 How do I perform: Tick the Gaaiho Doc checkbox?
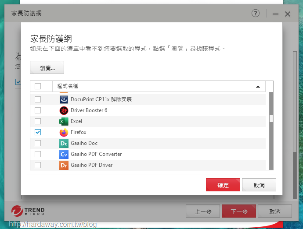pos(38,143)
